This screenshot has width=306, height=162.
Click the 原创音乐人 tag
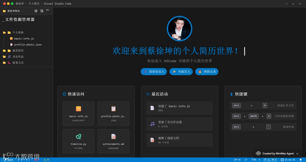[x=154, y=72]
